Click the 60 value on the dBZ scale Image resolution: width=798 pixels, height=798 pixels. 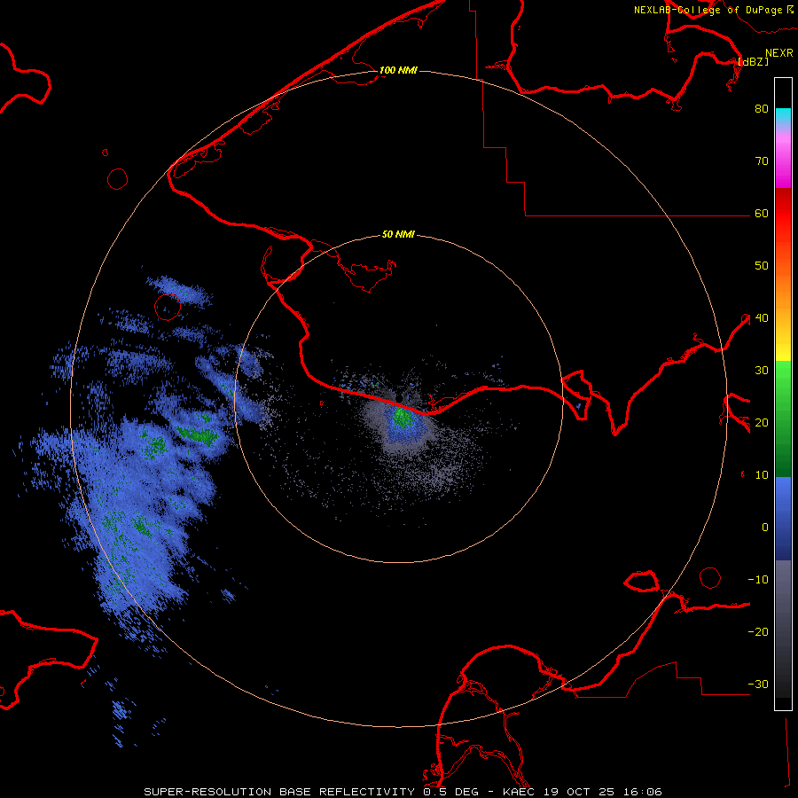click(762, 213)
